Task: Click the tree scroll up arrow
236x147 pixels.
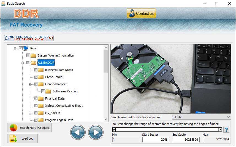Action: pyautogui.click(x=106, y=47)
